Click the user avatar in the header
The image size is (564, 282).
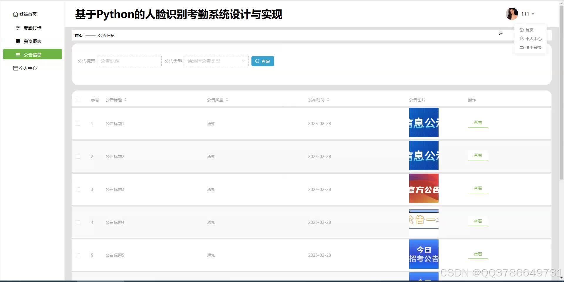(512, 14)
